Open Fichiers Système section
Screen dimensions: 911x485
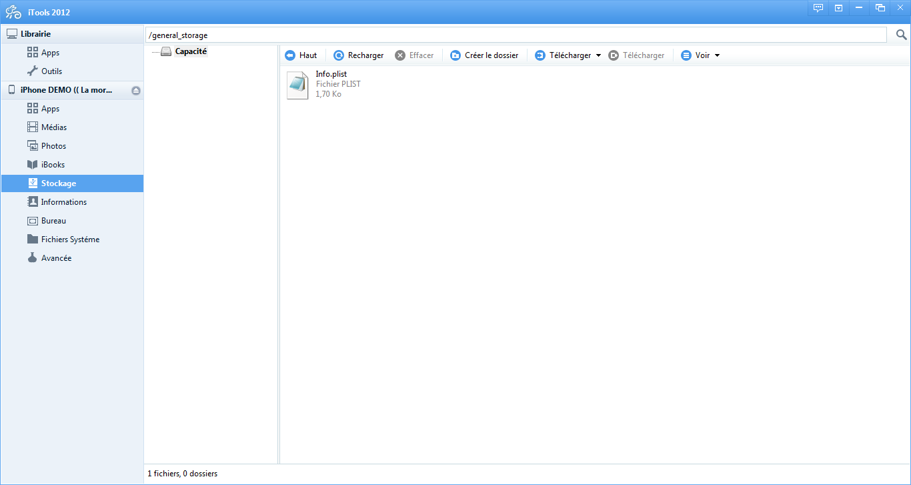click(x=71, y=239)
